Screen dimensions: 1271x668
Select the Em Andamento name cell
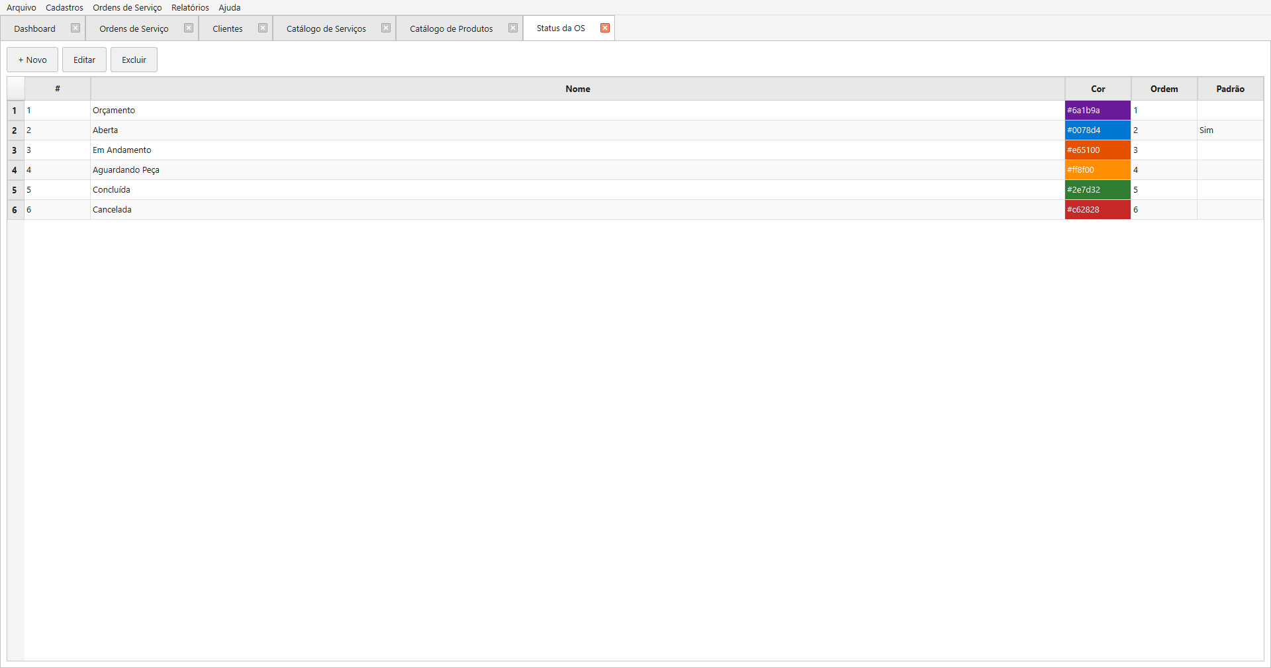pyautogui.click(x=577, y=150)
